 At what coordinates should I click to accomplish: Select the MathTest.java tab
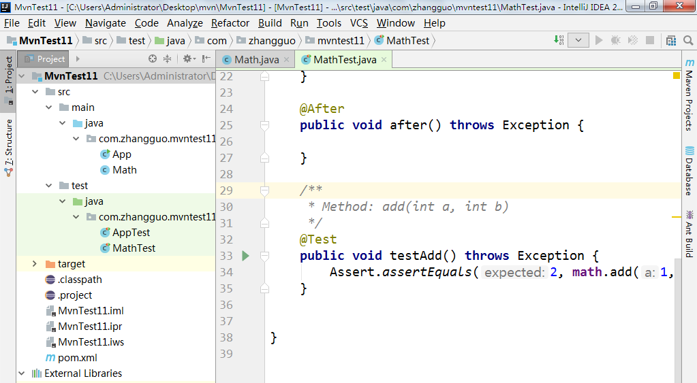pos(345,59)
